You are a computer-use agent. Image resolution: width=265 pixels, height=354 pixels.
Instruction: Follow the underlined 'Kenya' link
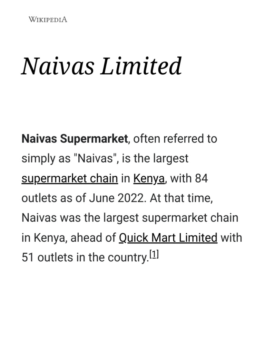tap(149, 178)
